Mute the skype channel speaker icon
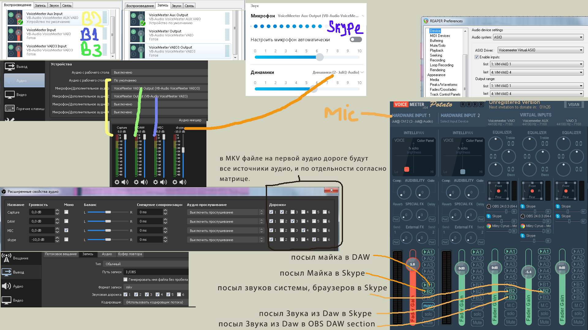The width and height of the screenshot is (588, 330). click(x=183, y=182)
